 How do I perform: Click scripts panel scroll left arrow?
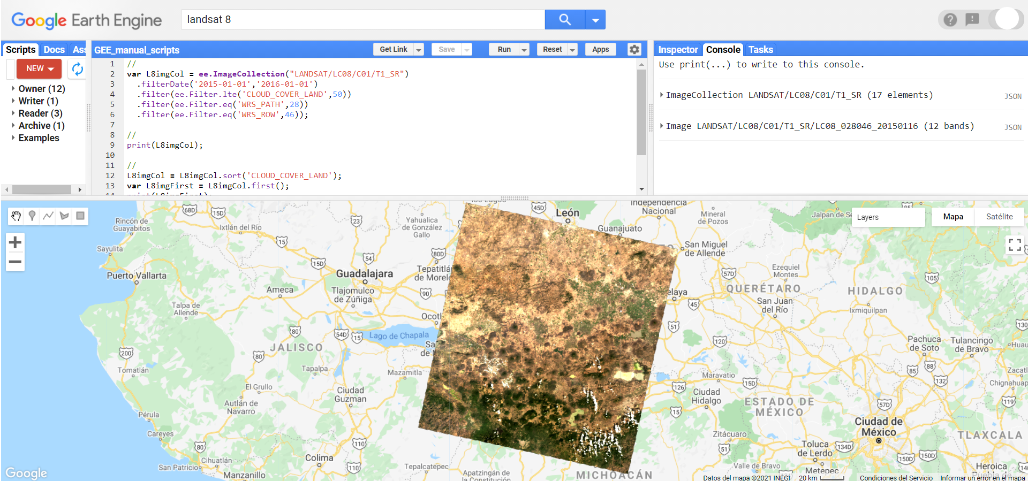tap(6, 189)
